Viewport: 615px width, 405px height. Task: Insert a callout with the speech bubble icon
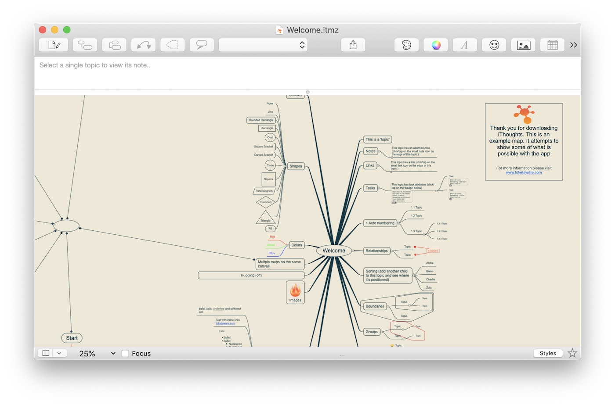point(202,44)
